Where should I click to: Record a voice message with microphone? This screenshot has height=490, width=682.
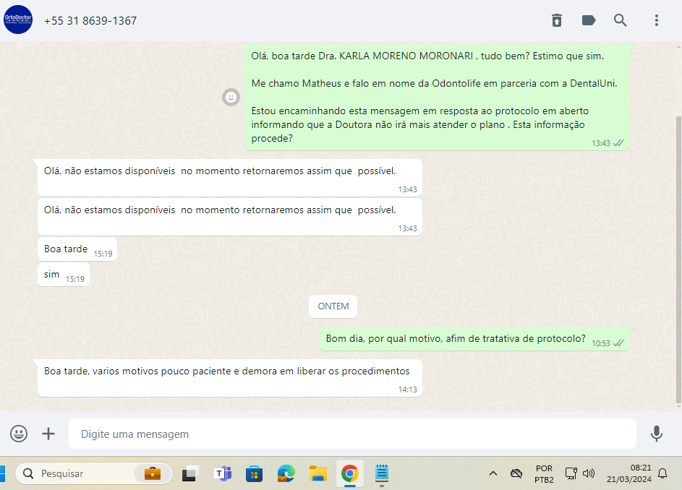coord(656,434)
